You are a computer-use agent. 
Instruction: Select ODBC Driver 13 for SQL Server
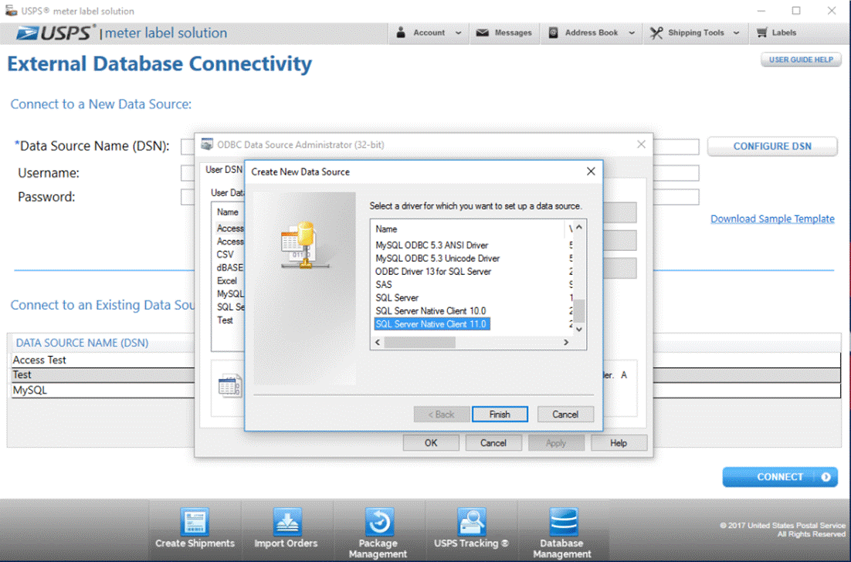[x=433, y=271]
